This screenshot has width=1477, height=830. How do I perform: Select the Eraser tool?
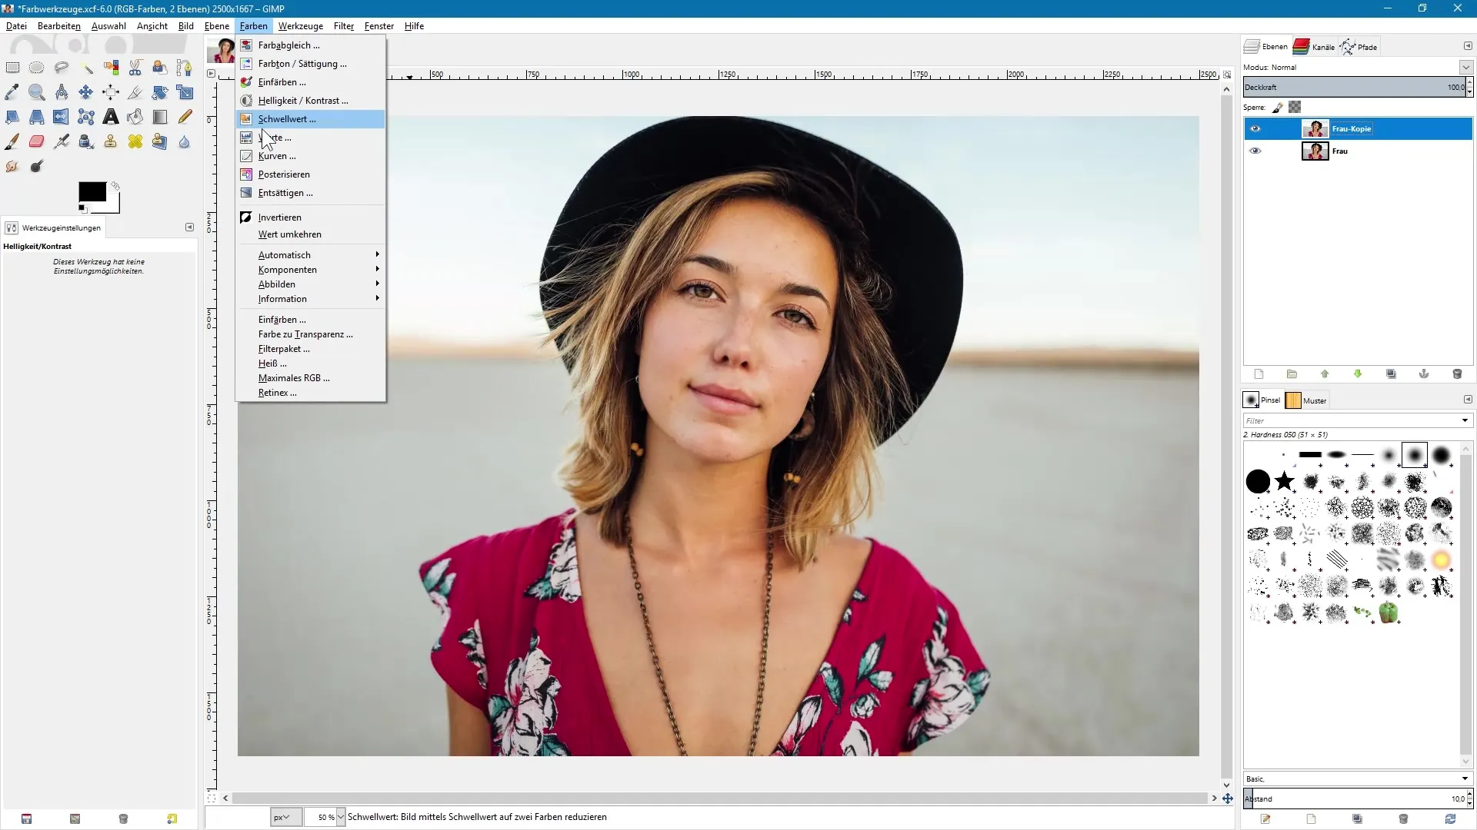tap(36, 141)
